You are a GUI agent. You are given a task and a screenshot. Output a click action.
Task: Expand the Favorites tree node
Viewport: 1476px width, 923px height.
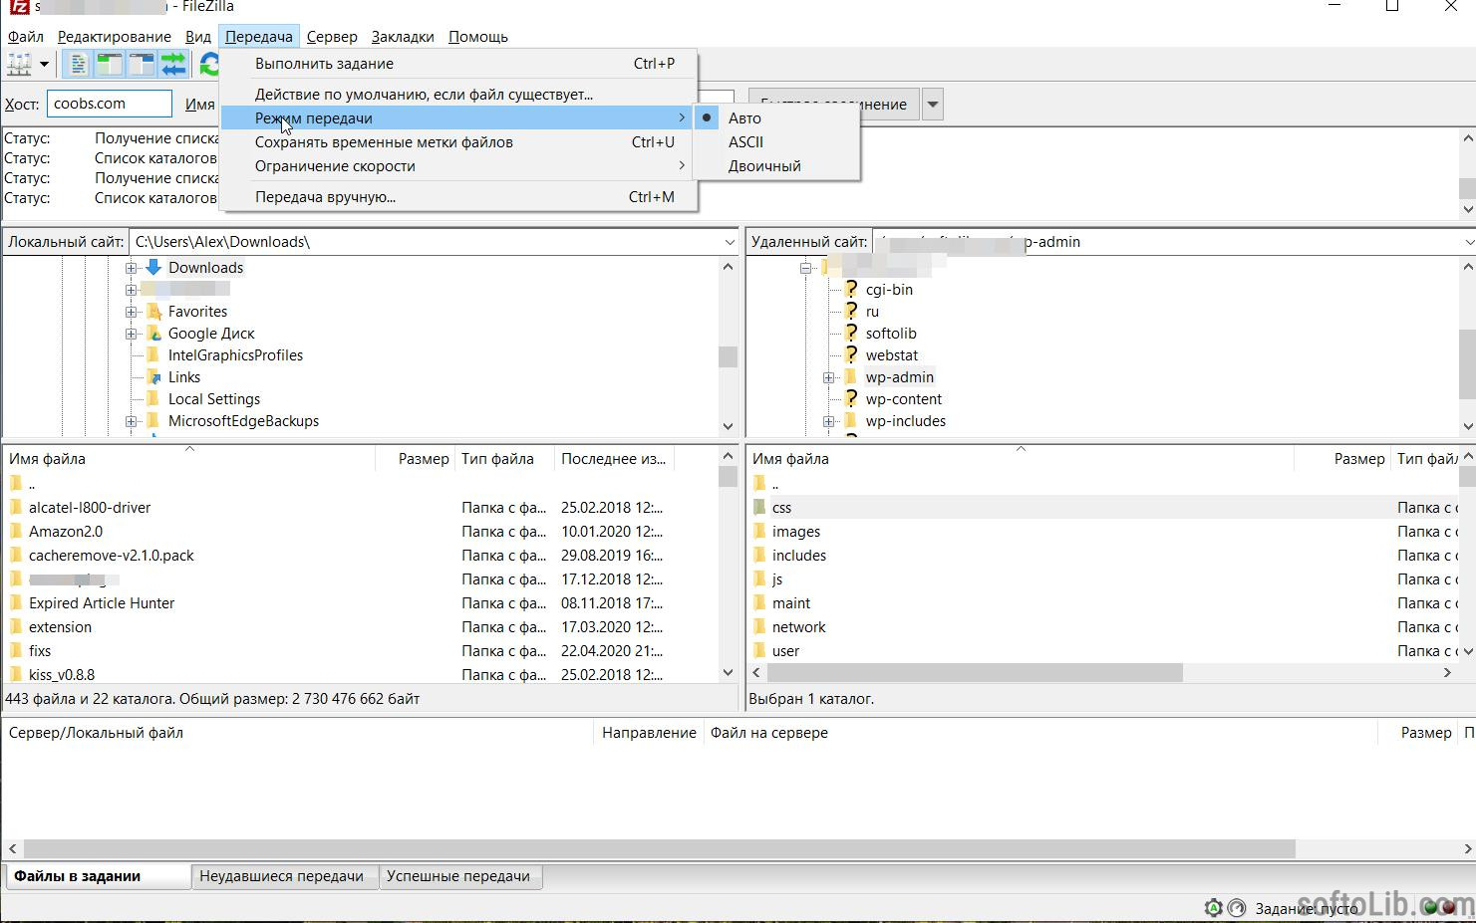click(x=131, y=312)
